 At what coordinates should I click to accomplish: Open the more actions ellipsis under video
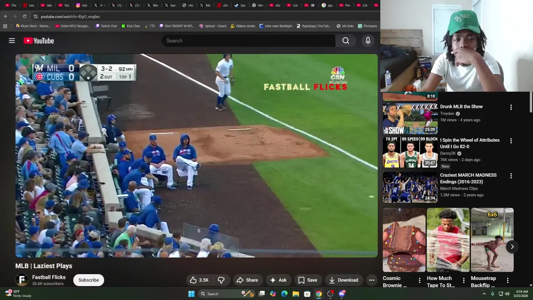pyautogui.click(x=371, y=280)
